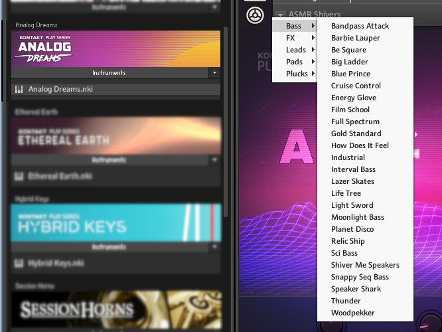Click the Hybrid Keys library banner

(x=115, y=223)
